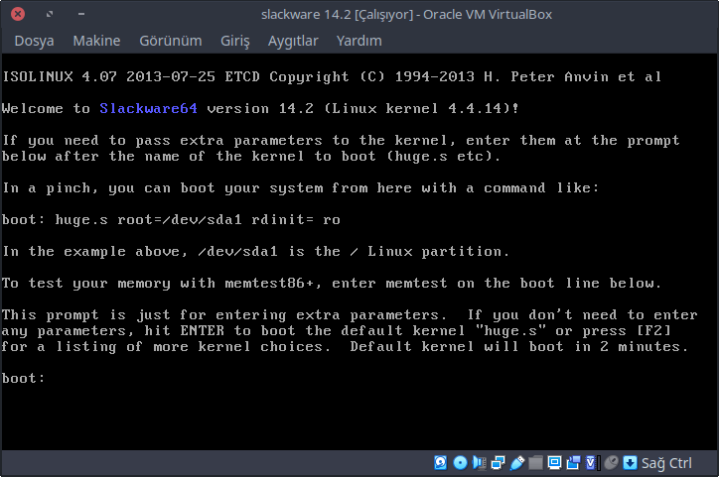Screen dimensions: 719x477
Task: Click the audio speaker status icon
Action: click(480, 463)
